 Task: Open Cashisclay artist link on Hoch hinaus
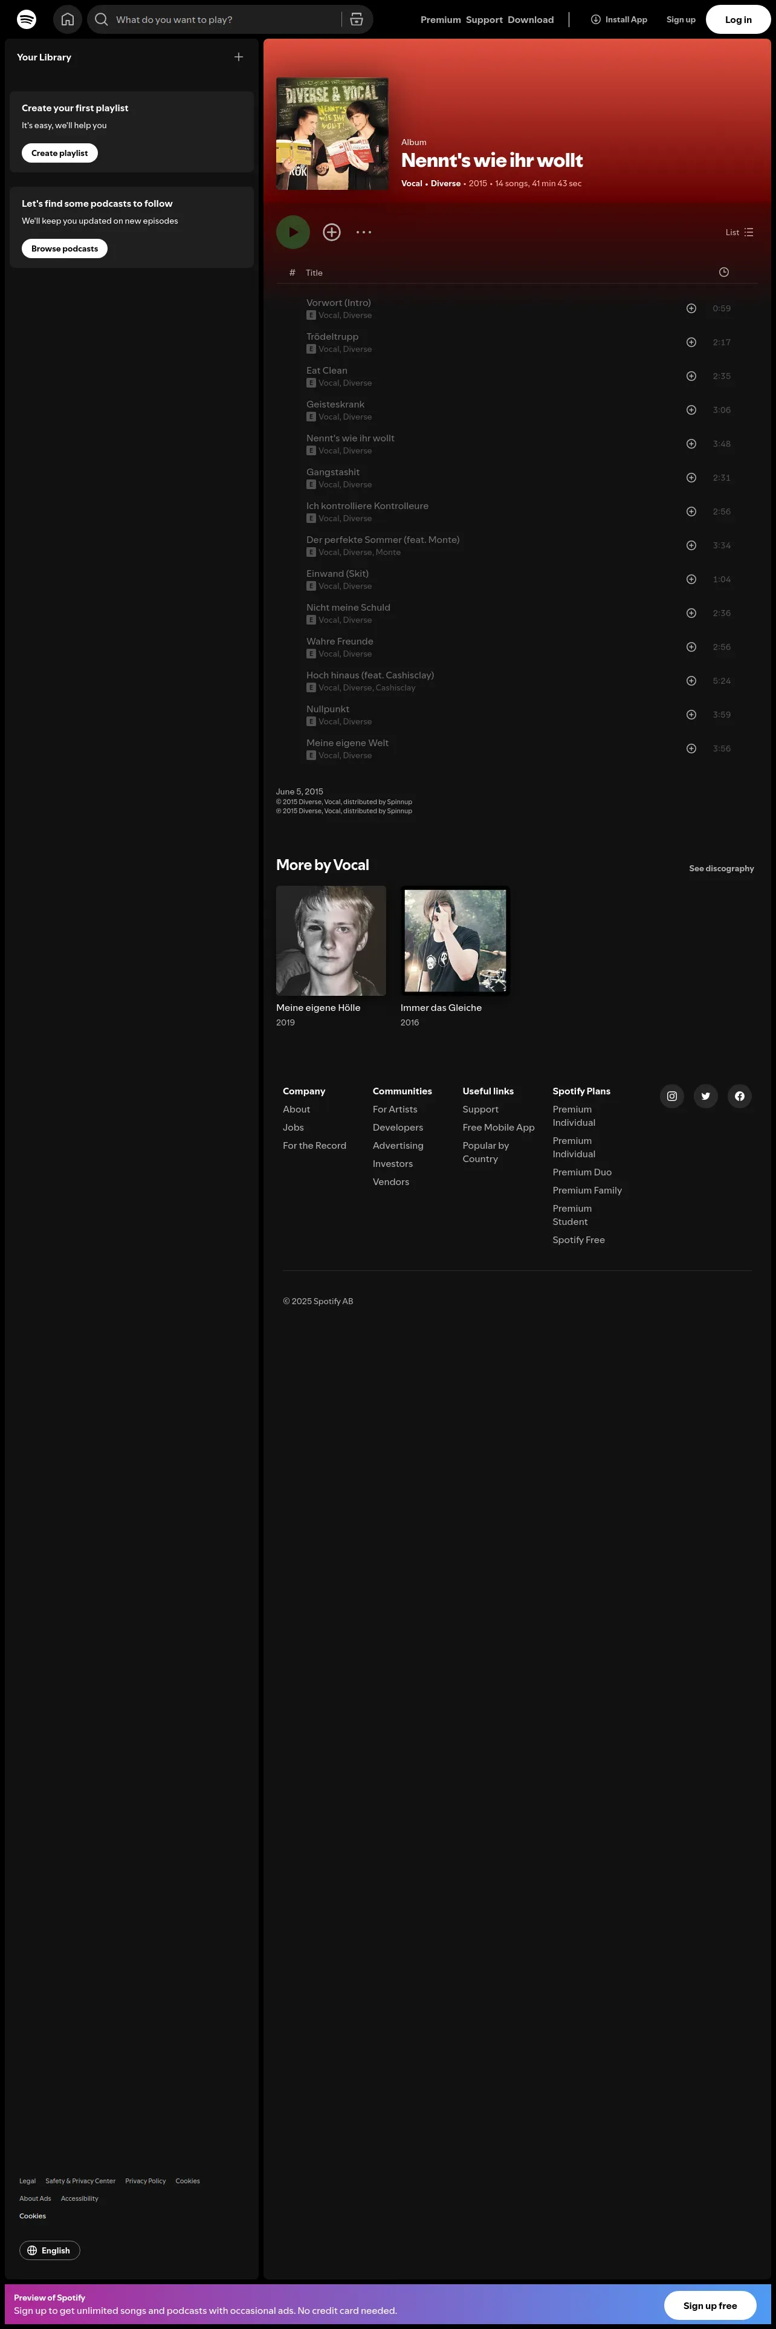[396, 688]
